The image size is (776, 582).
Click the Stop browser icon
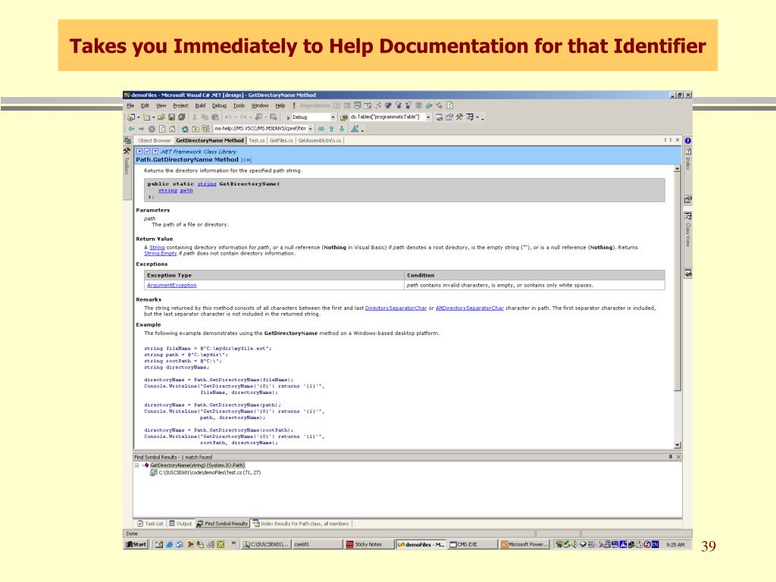point(152,129)
